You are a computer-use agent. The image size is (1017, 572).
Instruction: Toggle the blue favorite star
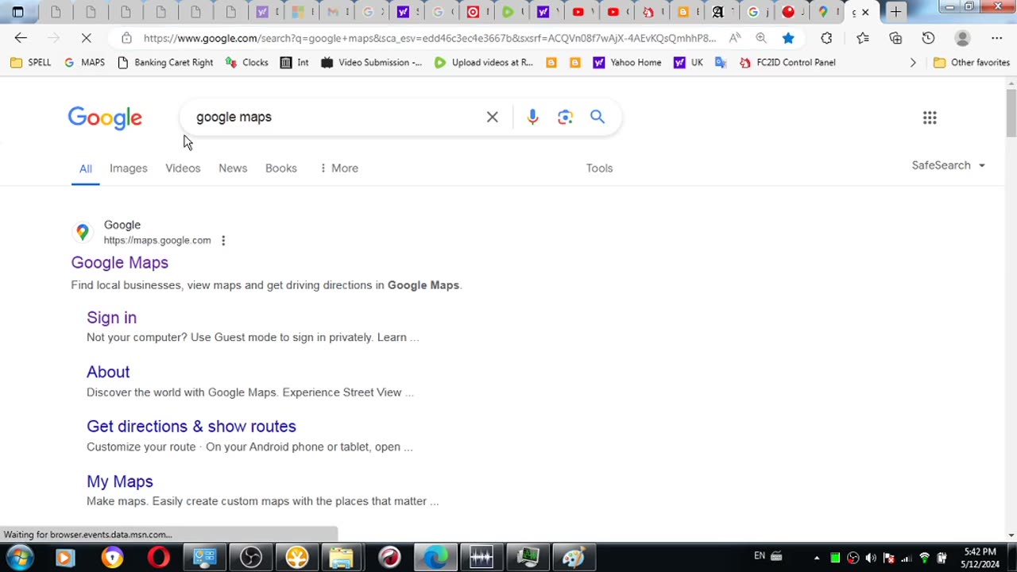788,38
